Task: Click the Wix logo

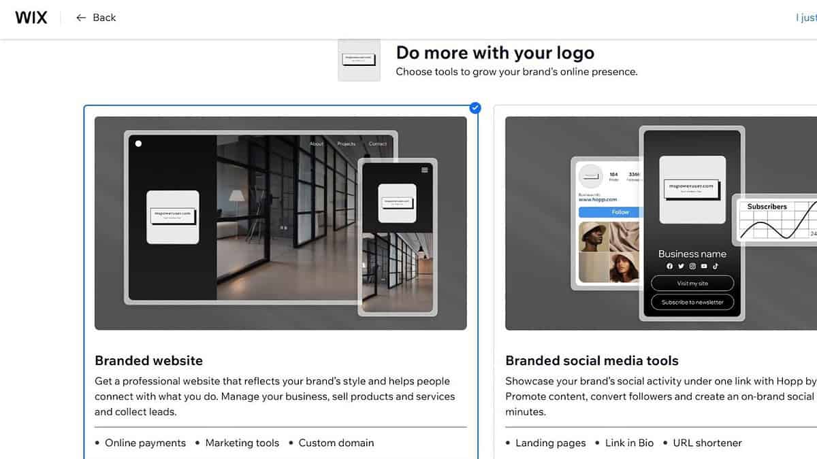Action: 31,18
